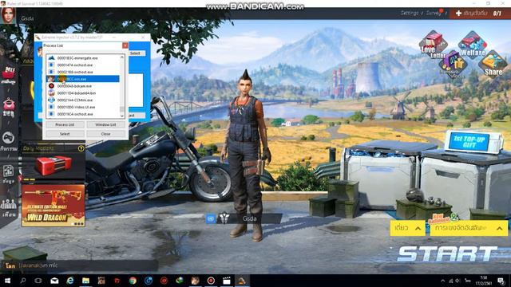
Task: Click the 1st TOP-UP GIFT sign
Action: [x=469, y=141]
